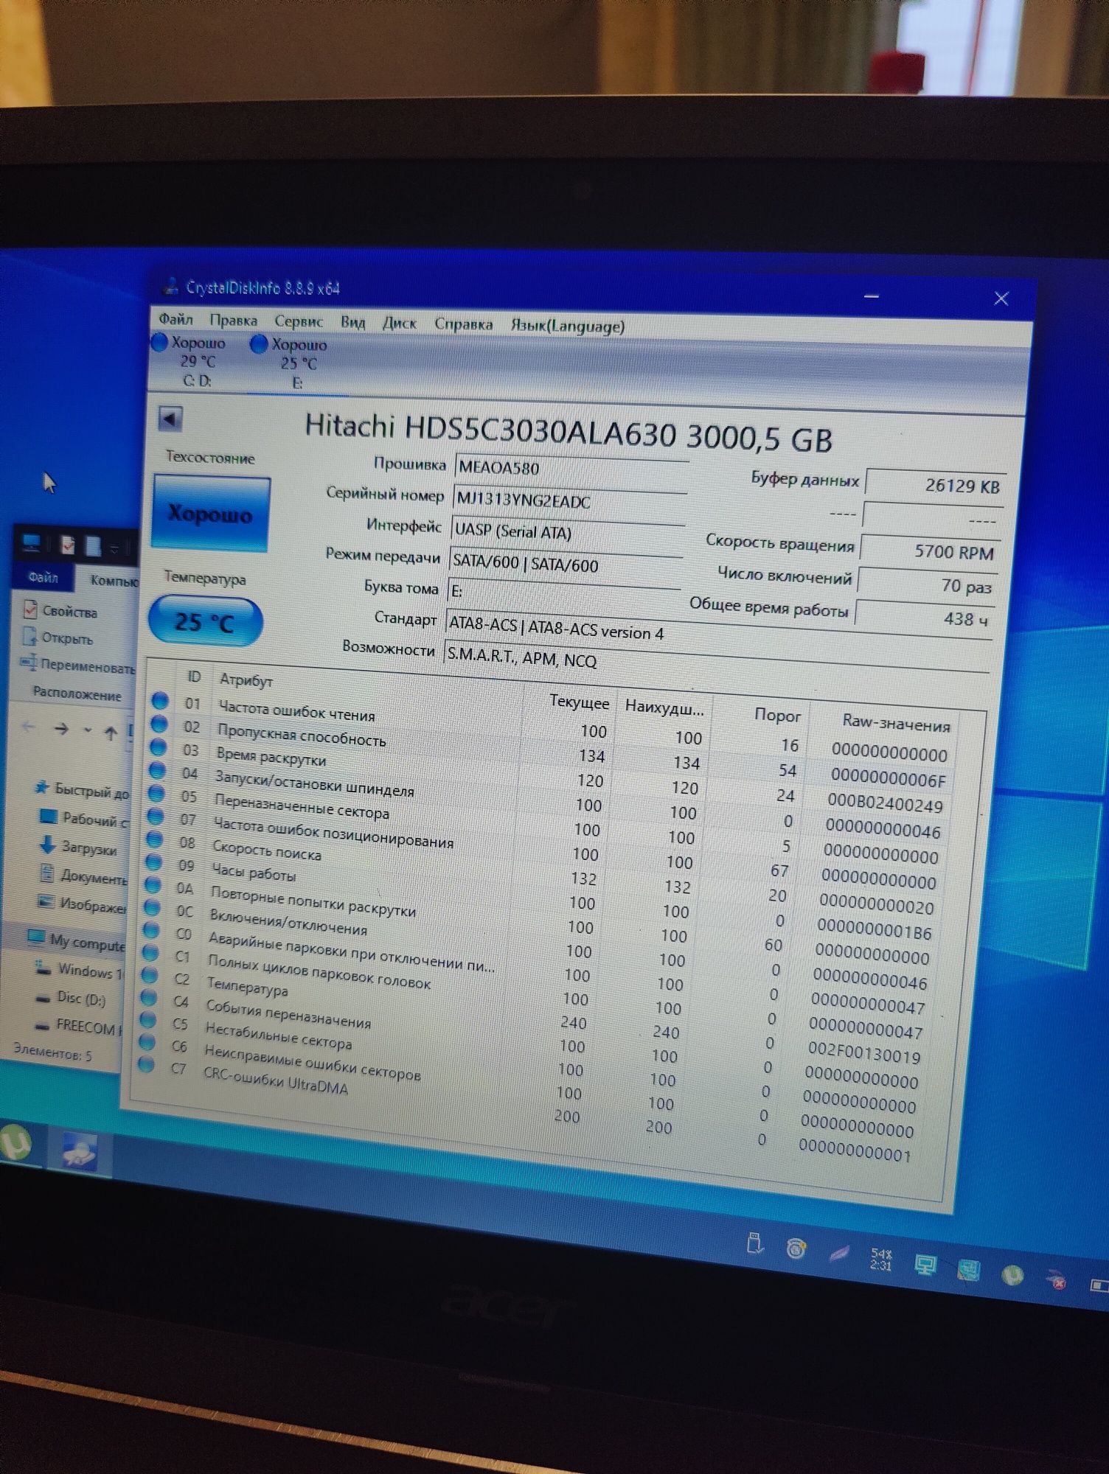Open the Сервис menu

coord(299,321)
